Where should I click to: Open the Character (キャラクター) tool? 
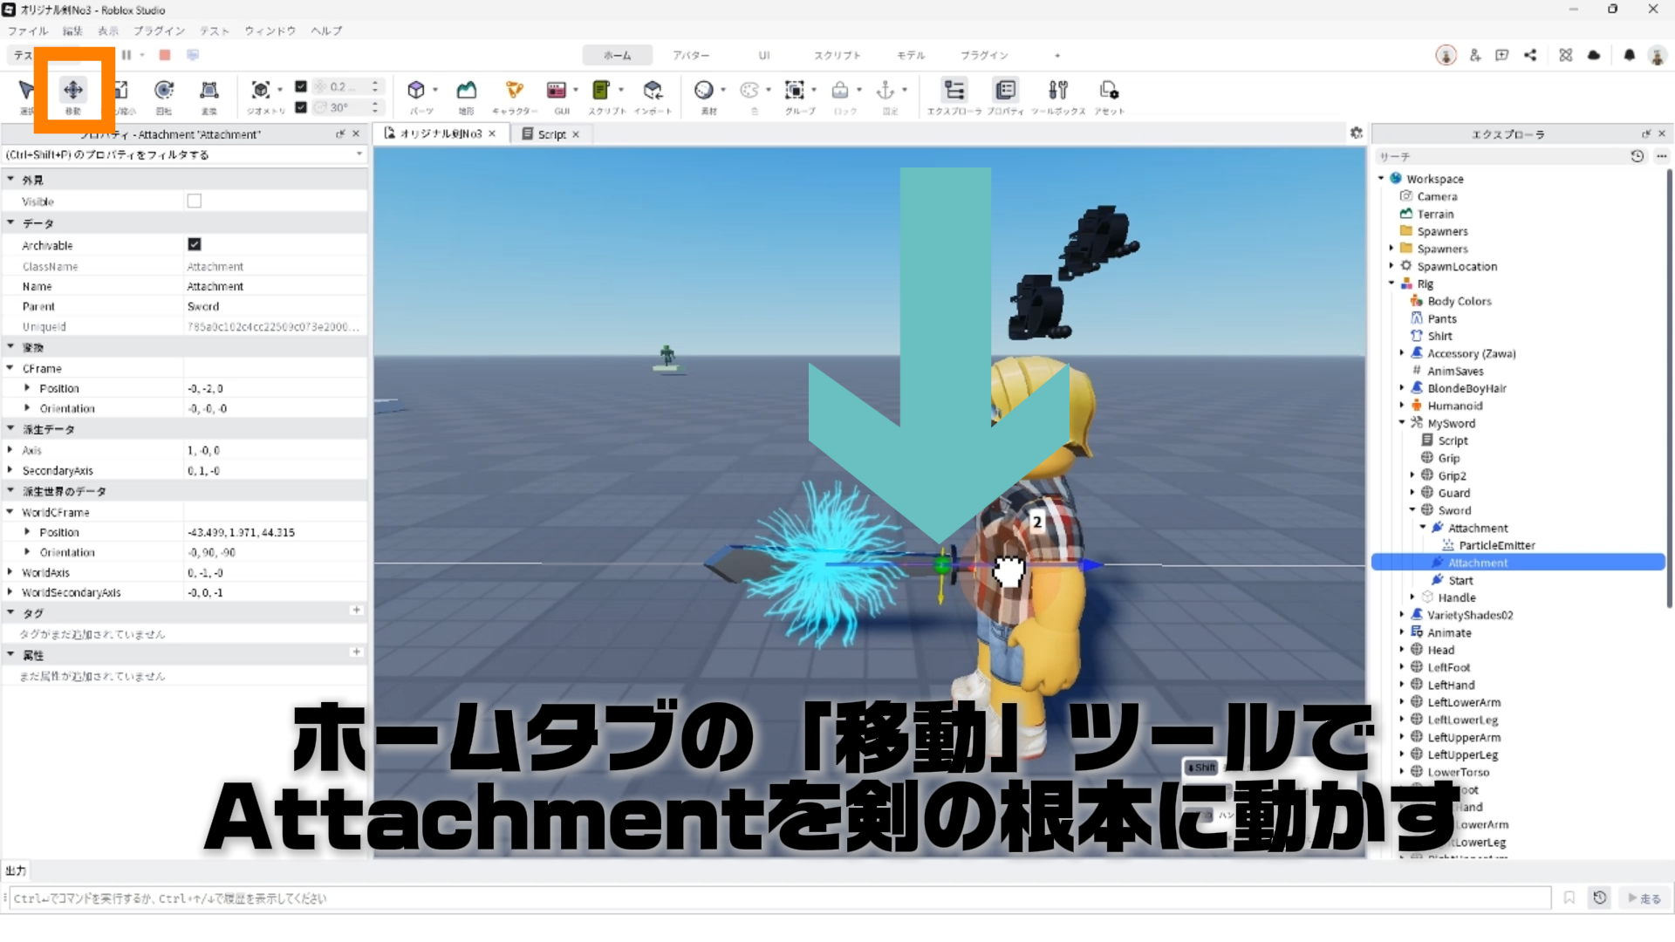(514, 91)
